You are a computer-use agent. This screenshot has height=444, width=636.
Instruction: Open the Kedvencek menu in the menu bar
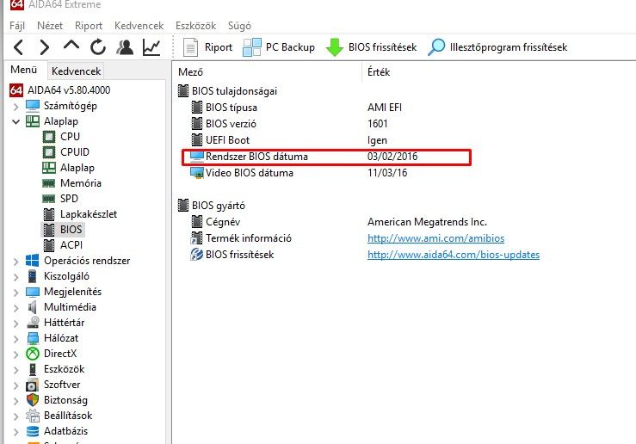[x=139, y=26]
